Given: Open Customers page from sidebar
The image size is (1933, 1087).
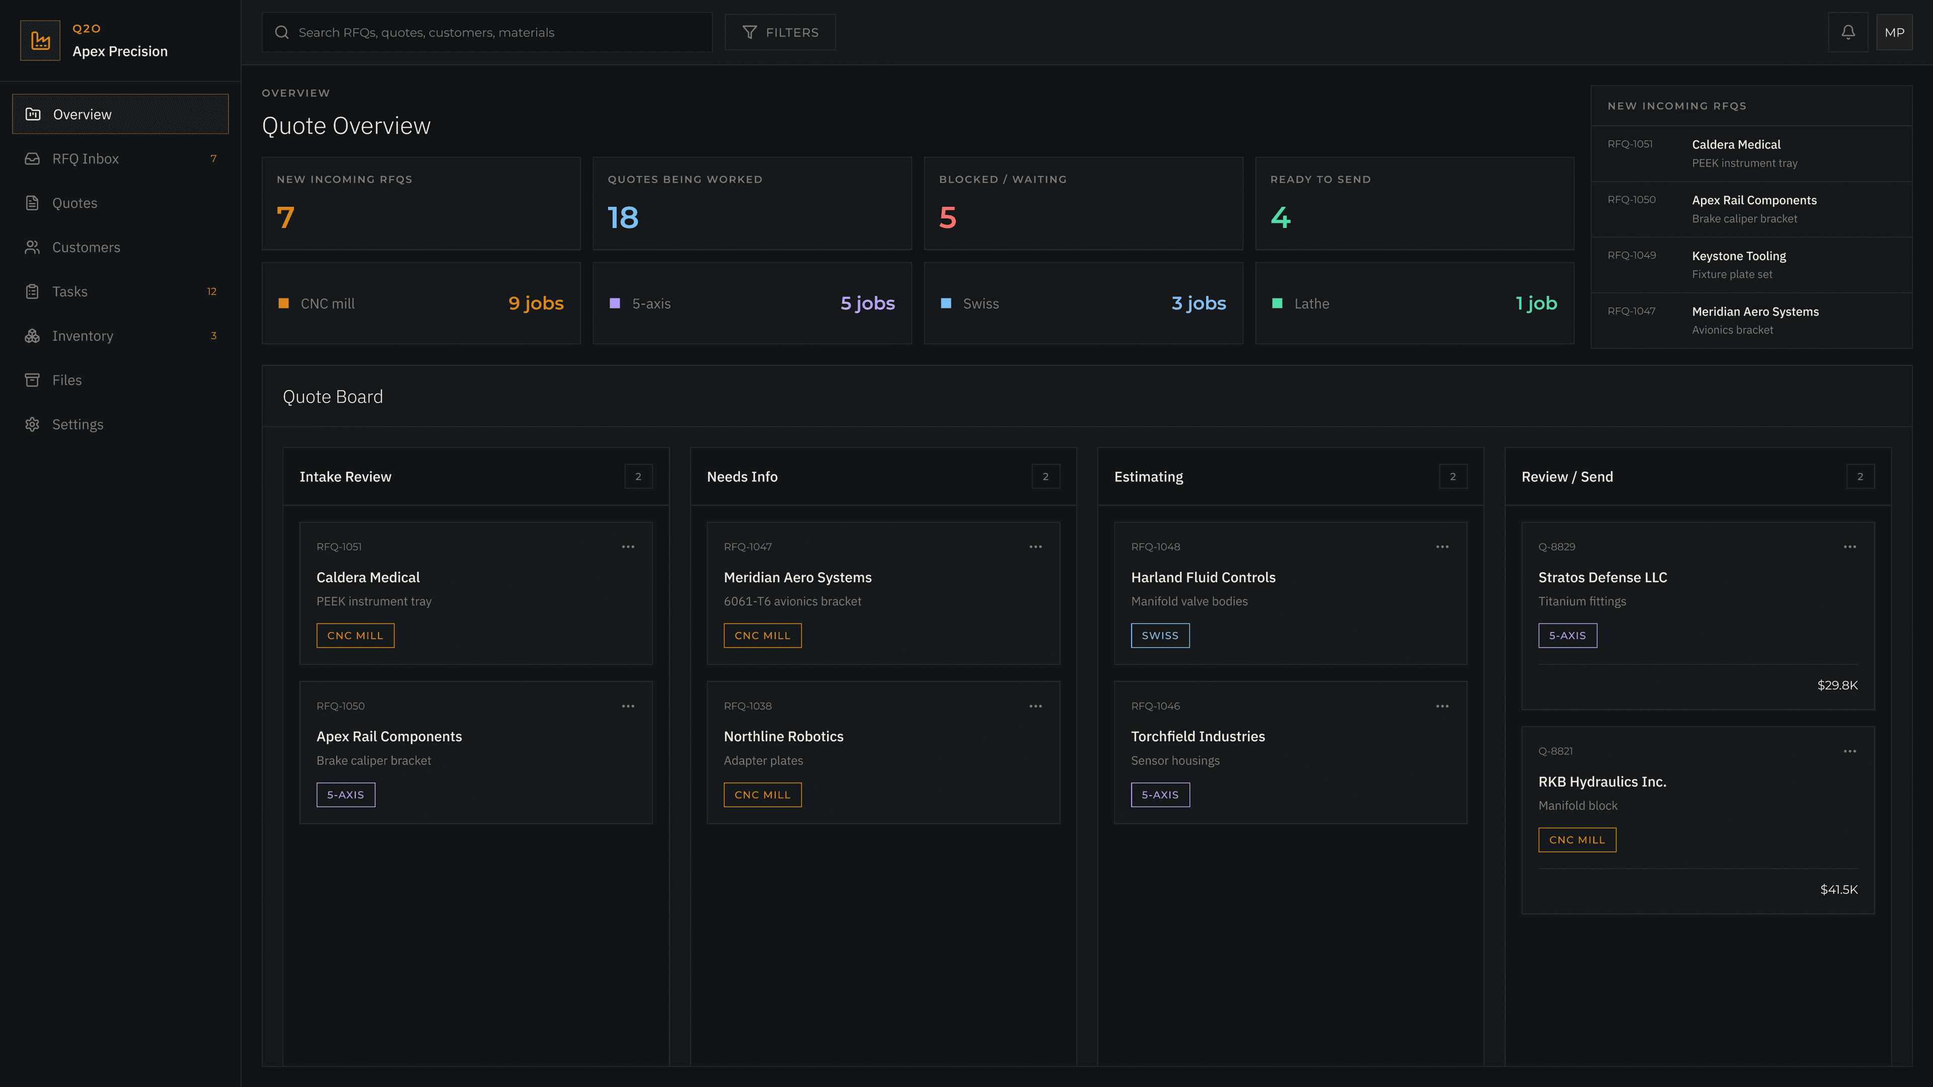Looking at the screenshot, I should click(x=120, y=247).
